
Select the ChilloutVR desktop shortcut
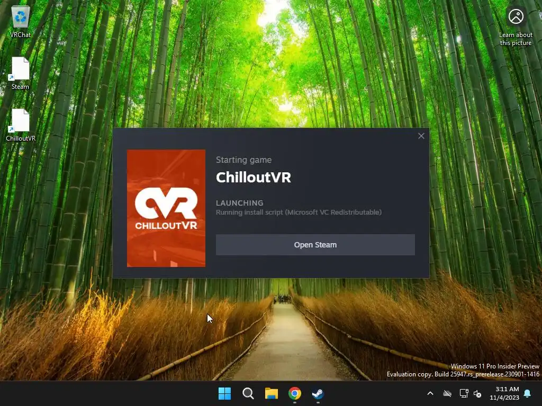(21, 125)
